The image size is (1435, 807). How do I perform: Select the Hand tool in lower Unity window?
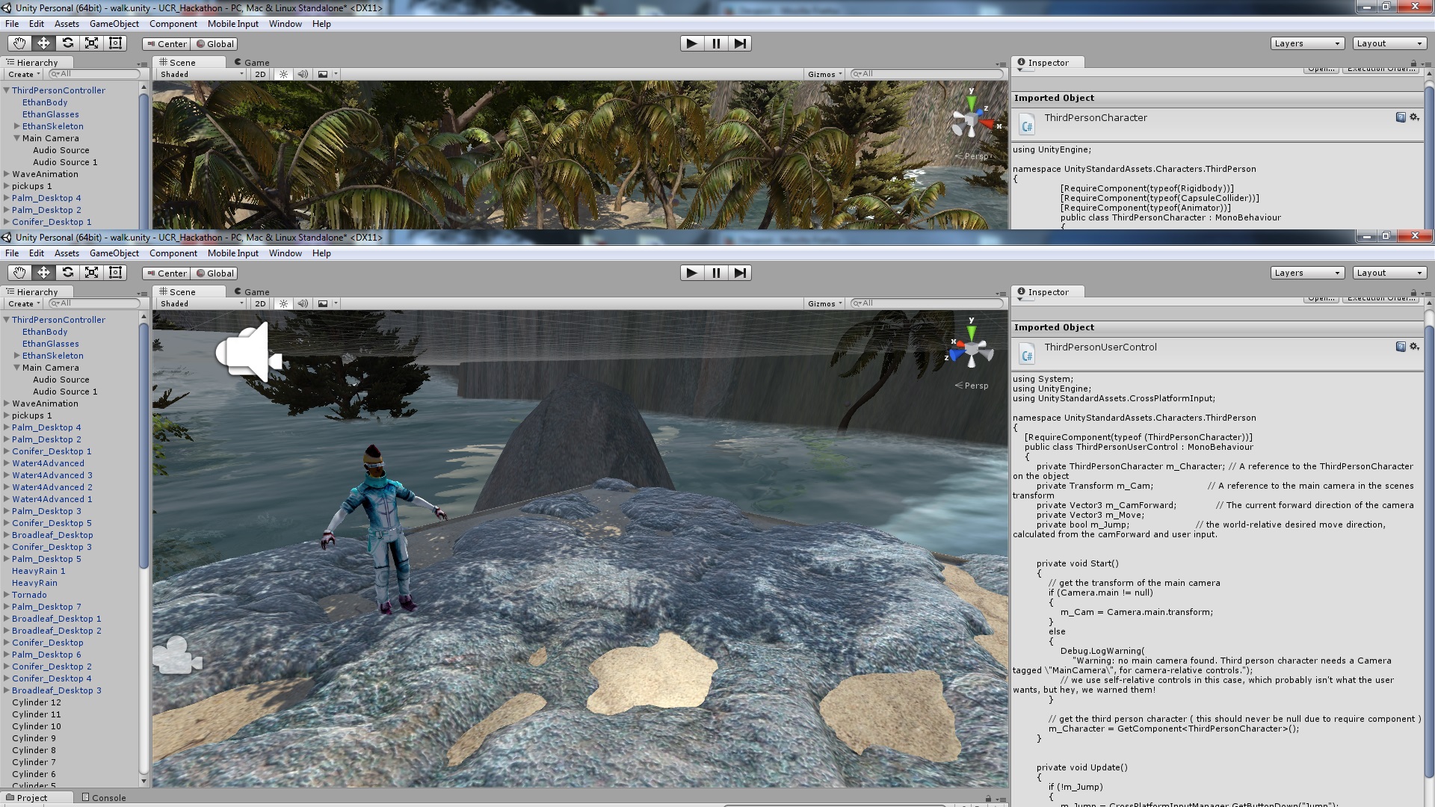(19, 273)
